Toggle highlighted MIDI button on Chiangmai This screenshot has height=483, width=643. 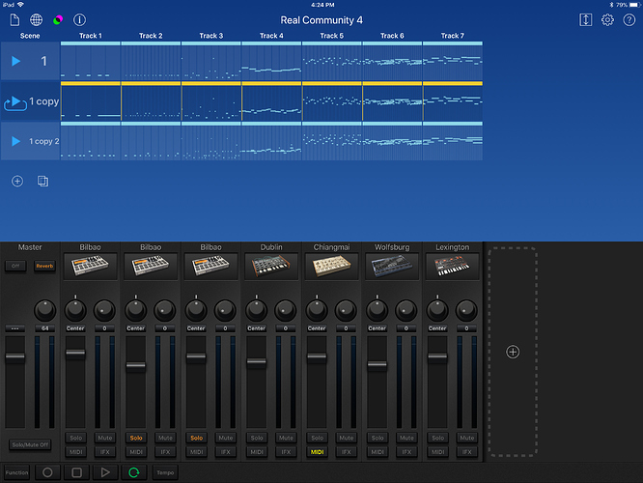coord(317,452)
